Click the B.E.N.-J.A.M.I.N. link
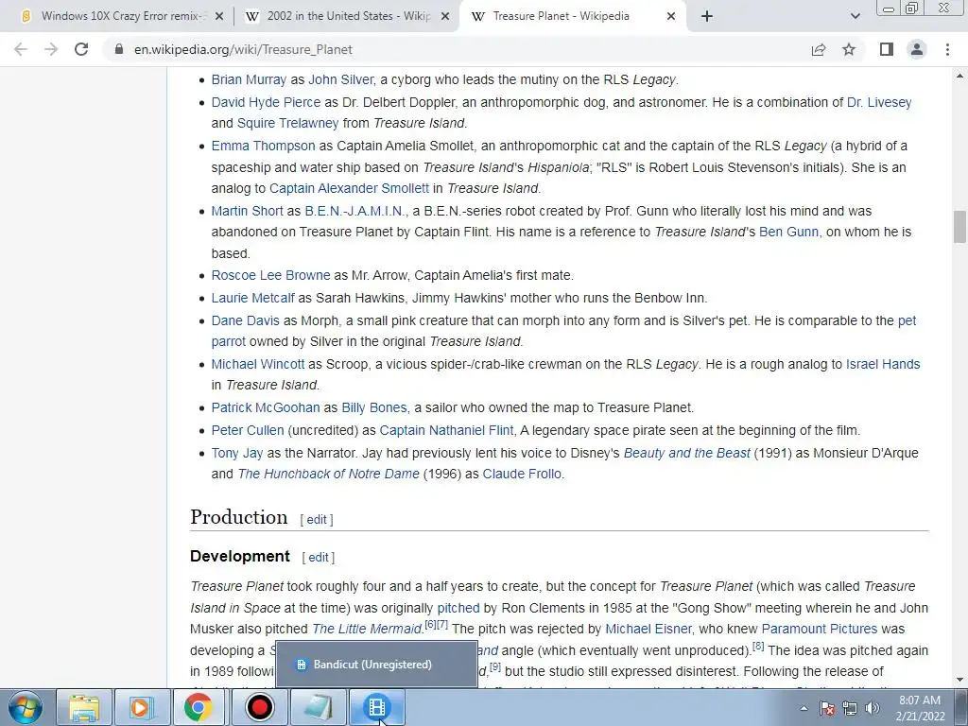This screenshot has height=726, width=968. click(355, 211)
